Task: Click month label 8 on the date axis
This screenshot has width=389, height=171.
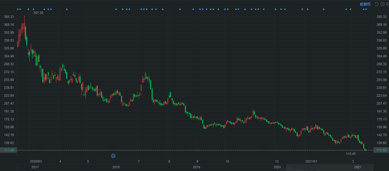Action: pyautogui.click(x=169, y=161)
